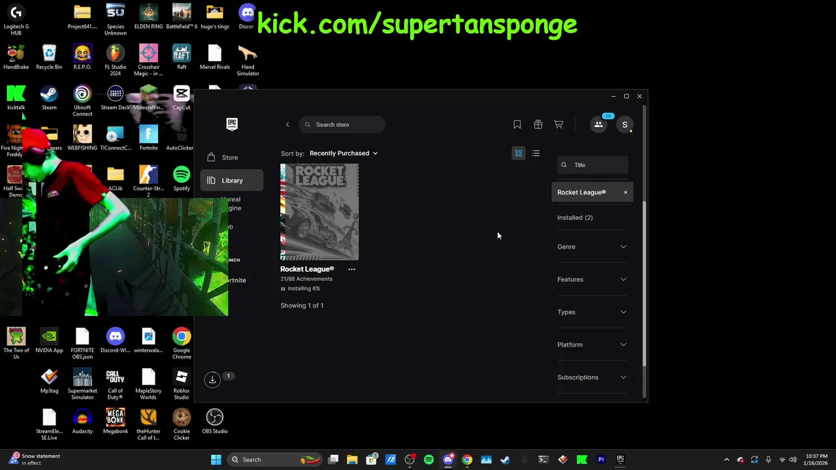Click the Rocket League® game title
The height and width of the screenshot is (470, 836).
pyautogui.click(x=307, y=269)
